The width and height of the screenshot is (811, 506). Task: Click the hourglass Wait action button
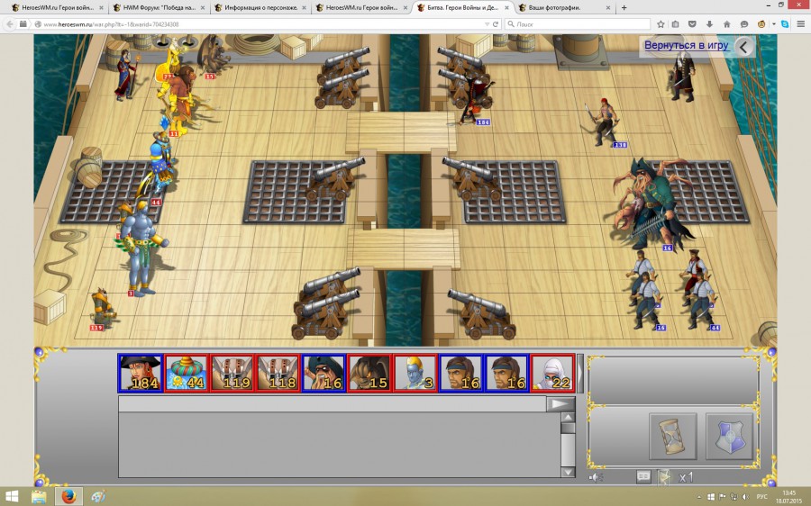click(x=672, y=436)
